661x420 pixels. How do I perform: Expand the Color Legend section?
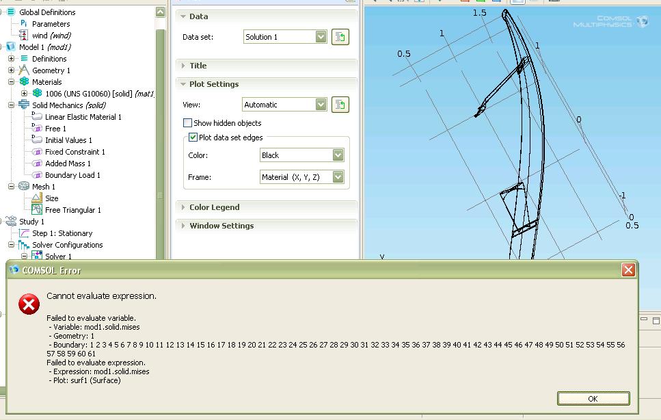(214, 207)
